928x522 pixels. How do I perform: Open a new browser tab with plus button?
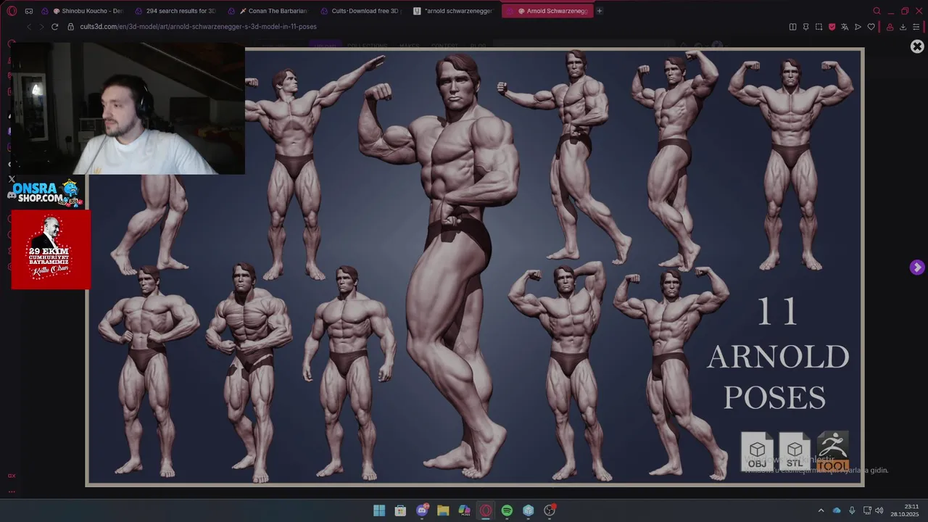(600, 11)
